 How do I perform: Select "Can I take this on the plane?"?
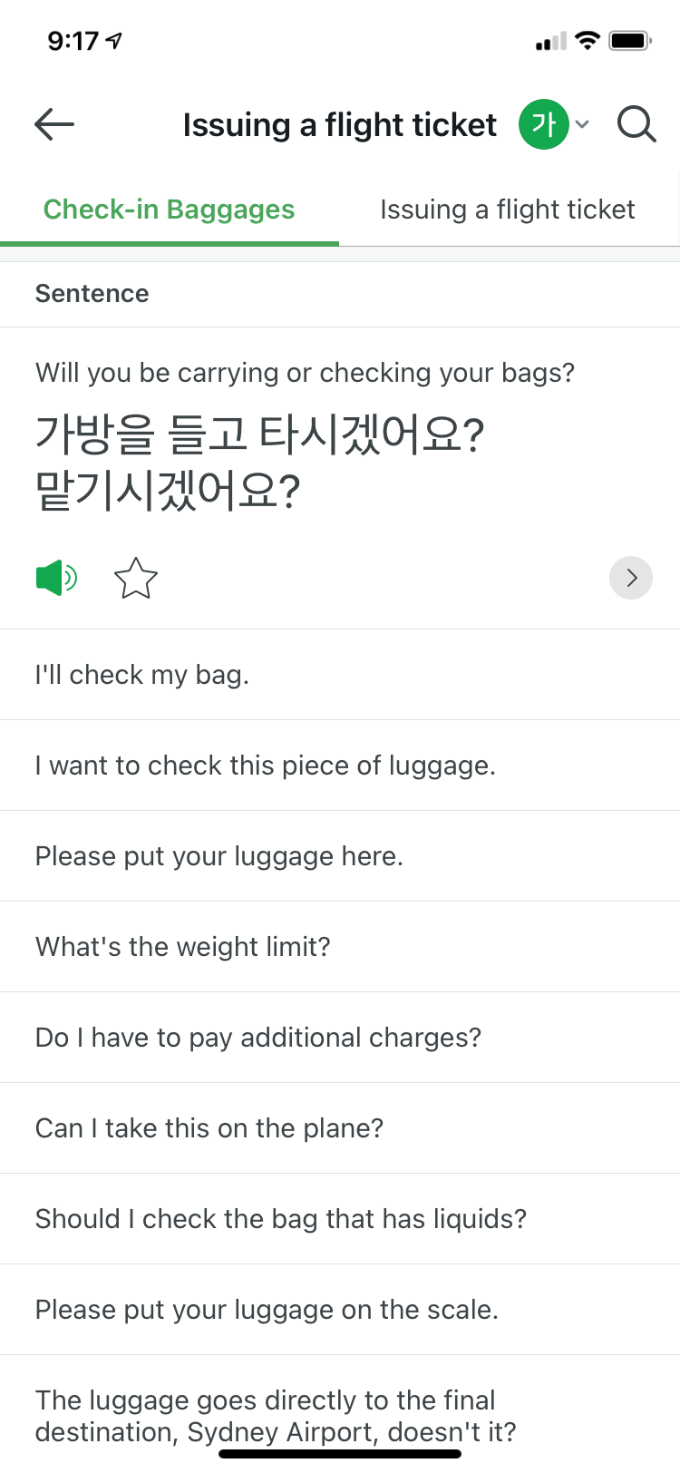point(209,1128)
